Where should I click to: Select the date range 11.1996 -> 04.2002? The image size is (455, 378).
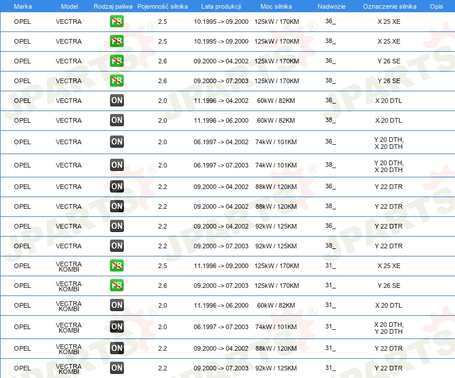221,101
